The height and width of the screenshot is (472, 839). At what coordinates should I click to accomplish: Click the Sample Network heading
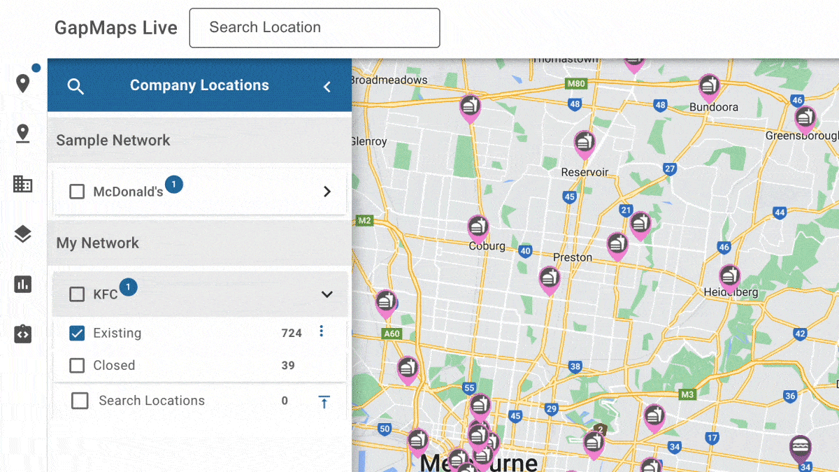113,140
